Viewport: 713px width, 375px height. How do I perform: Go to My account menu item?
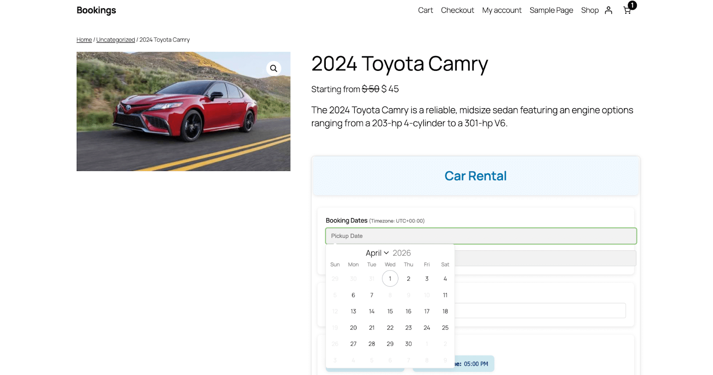[x=502, y=10]
